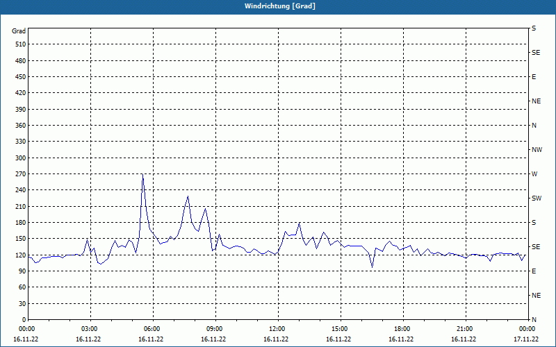Click the 03:00 time label
The image size is (556, 347).
pos(88,329)
